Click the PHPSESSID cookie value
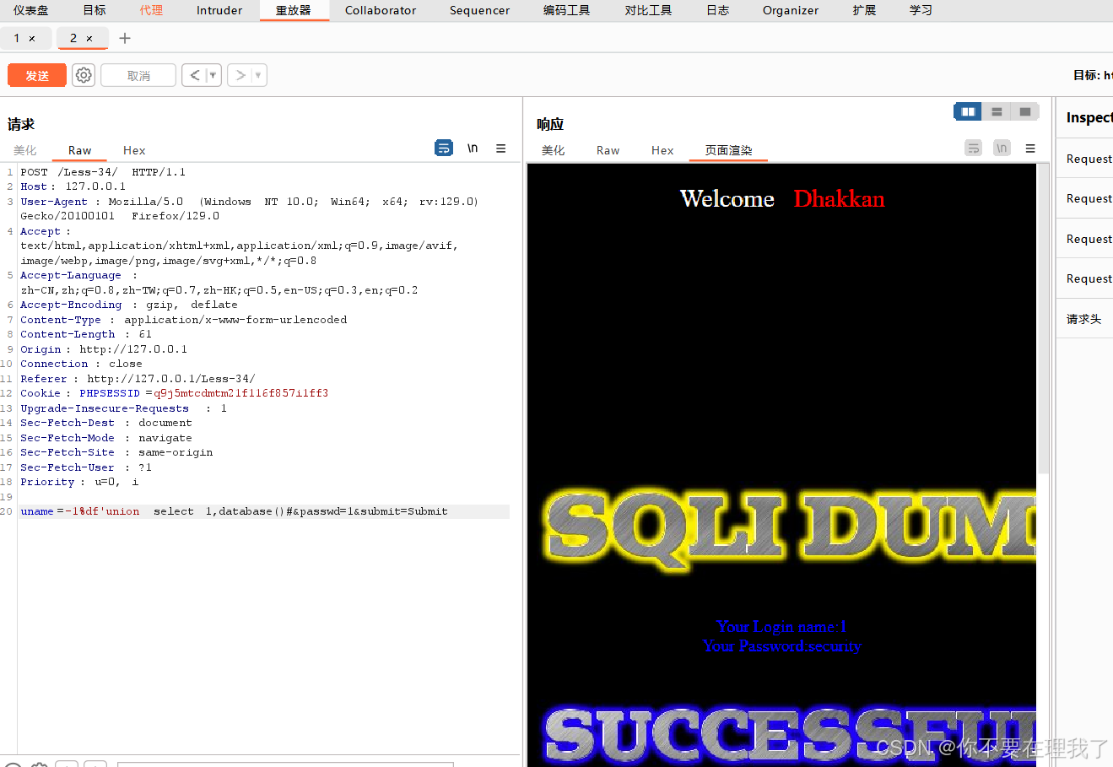 click(241, 393)
